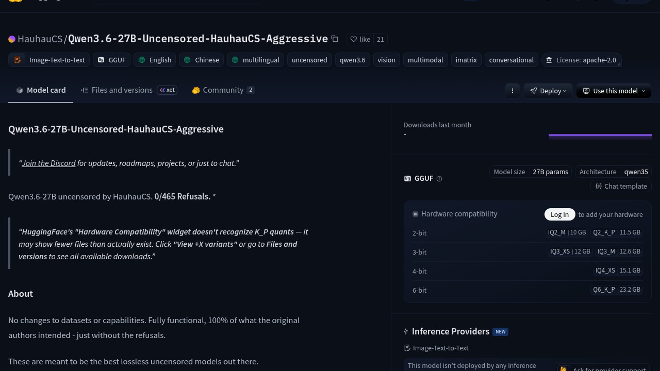Click the Image-Text-to-Text task tag
The width and height of the screenshot is (660, 371).
pyautogui.click(x=49, y=60)
